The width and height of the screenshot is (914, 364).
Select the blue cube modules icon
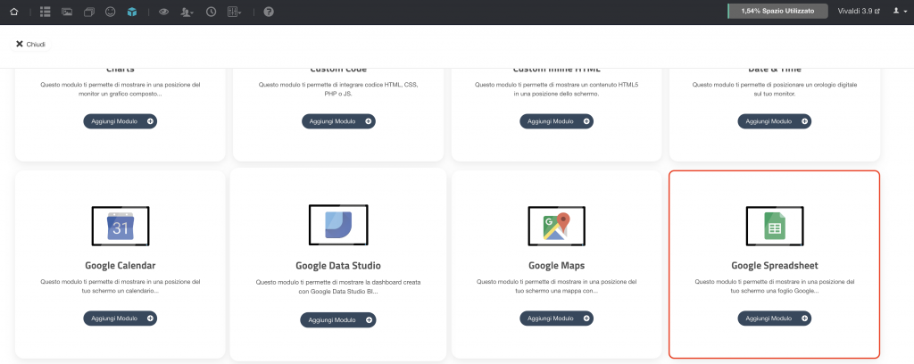(132, 12)
